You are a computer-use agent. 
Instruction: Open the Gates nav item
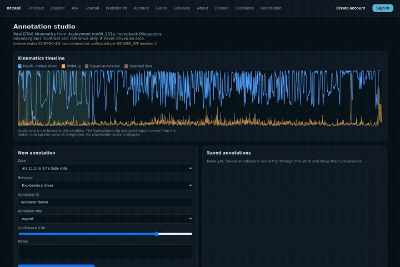point(161,8)
